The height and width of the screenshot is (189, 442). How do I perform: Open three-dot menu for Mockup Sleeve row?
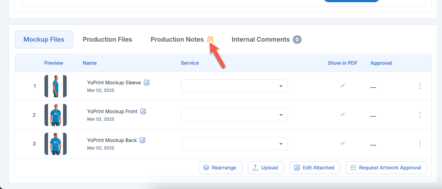[x=420, y=86]
